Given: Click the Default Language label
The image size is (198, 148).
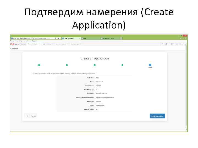Looking at the screenshot, I should 89,90.
